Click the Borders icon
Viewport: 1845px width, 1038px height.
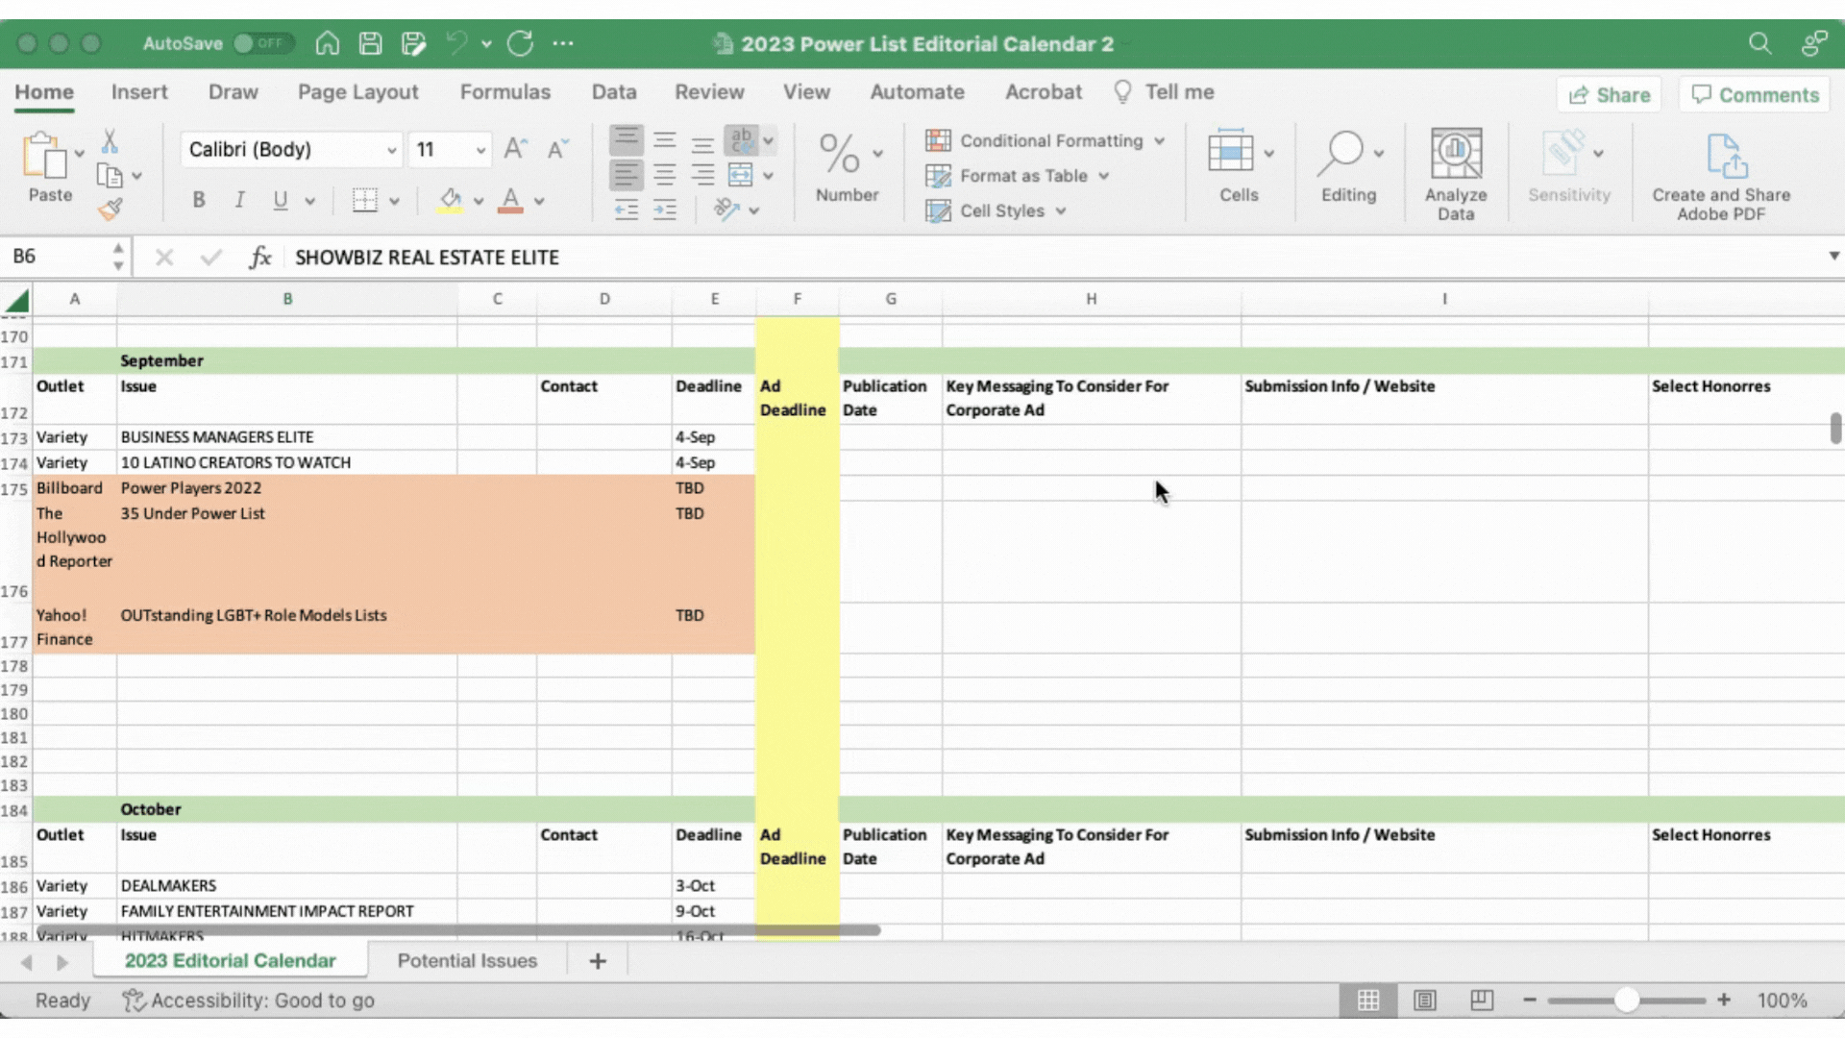tap(364, 200)
